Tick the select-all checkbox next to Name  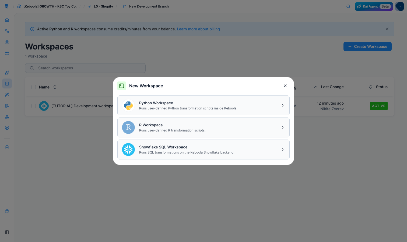[x=34, y=87]
